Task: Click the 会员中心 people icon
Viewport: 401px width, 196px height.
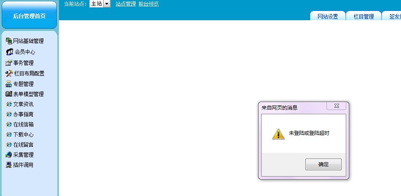Action: (x=10, y=52)
